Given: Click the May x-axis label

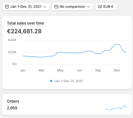Looking at the screenshot, I should click(x=60, y=70).
